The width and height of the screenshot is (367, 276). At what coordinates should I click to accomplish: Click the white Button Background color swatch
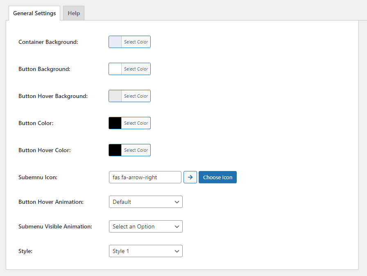tap(115, 69)
